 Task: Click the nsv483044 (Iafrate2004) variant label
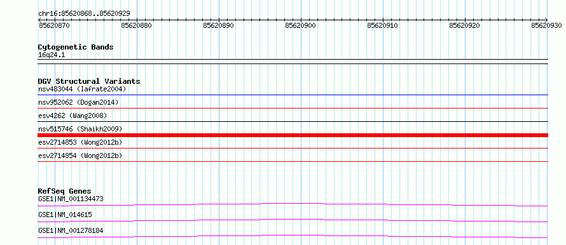(x=82, y=89)
